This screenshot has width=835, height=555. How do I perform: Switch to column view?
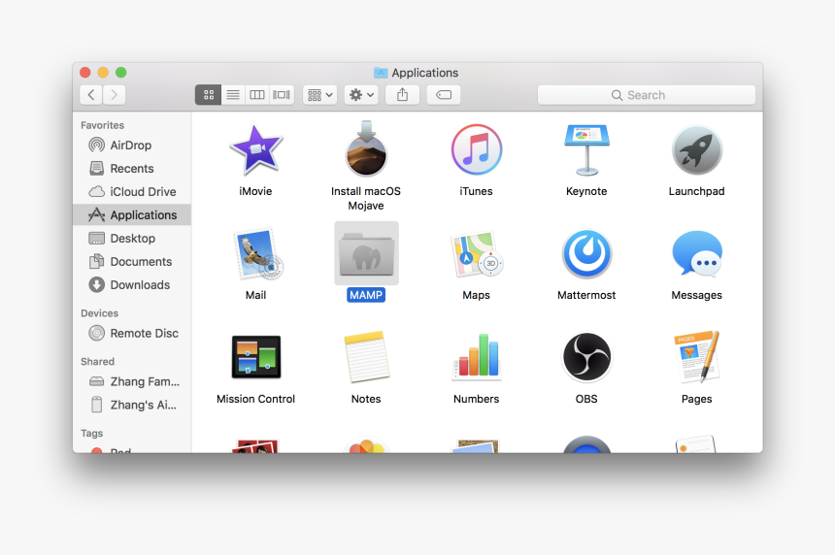[257, 95]
